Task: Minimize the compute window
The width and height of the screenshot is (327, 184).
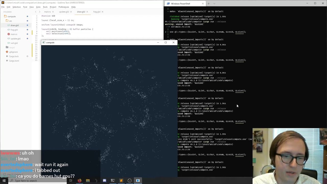Action: pos(158,42)
